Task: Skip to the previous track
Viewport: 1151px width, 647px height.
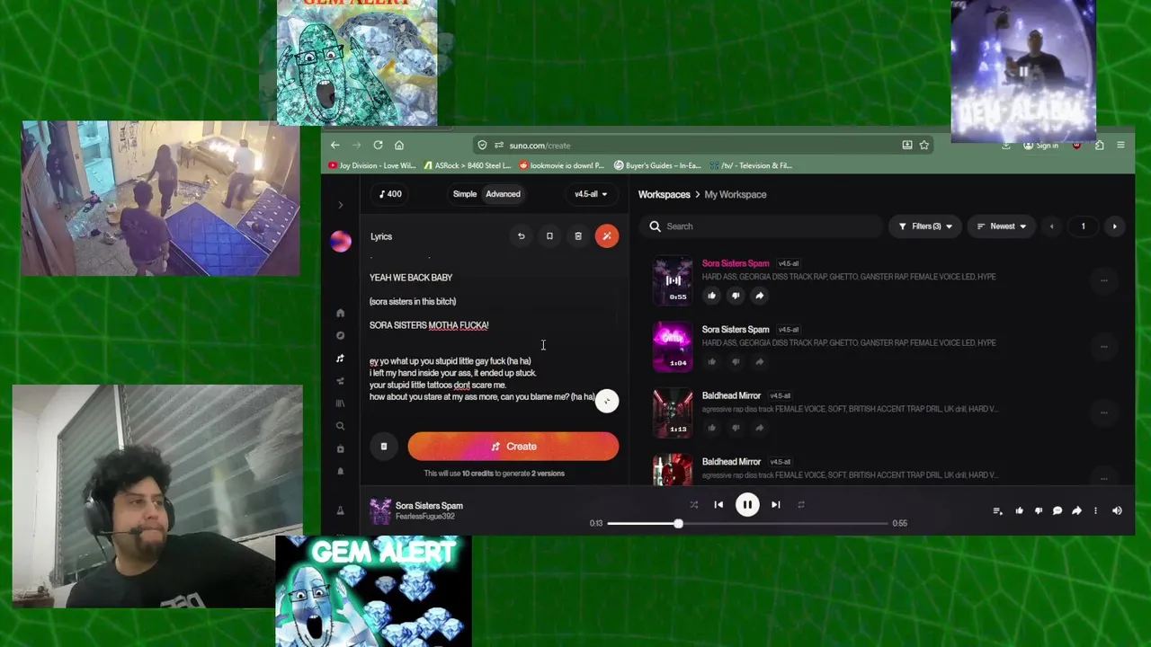Action: pyautogui.click(x=718, y=505)
